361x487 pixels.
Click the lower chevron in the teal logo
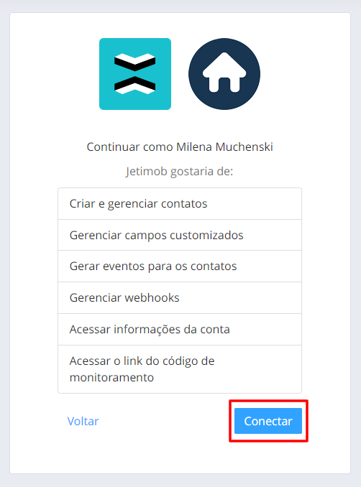point(135,85)
